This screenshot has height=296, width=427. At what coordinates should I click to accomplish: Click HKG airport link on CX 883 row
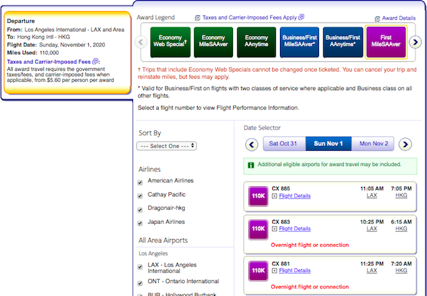click(401, 229)
